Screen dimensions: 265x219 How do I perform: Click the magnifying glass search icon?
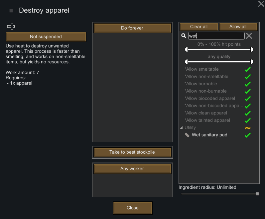pos(184,36)
